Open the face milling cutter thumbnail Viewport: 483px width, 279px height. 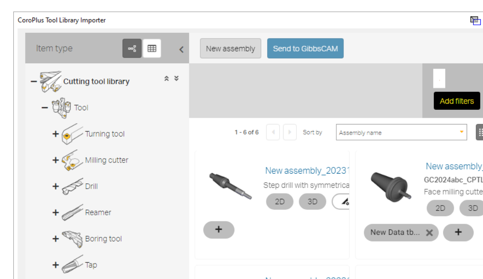click(390, 187)
